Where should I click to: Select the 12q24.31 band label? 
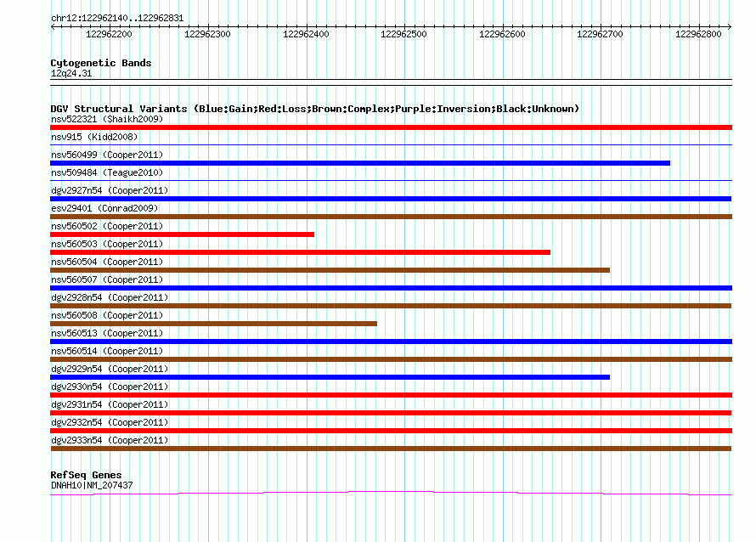(x=71, y=73)
